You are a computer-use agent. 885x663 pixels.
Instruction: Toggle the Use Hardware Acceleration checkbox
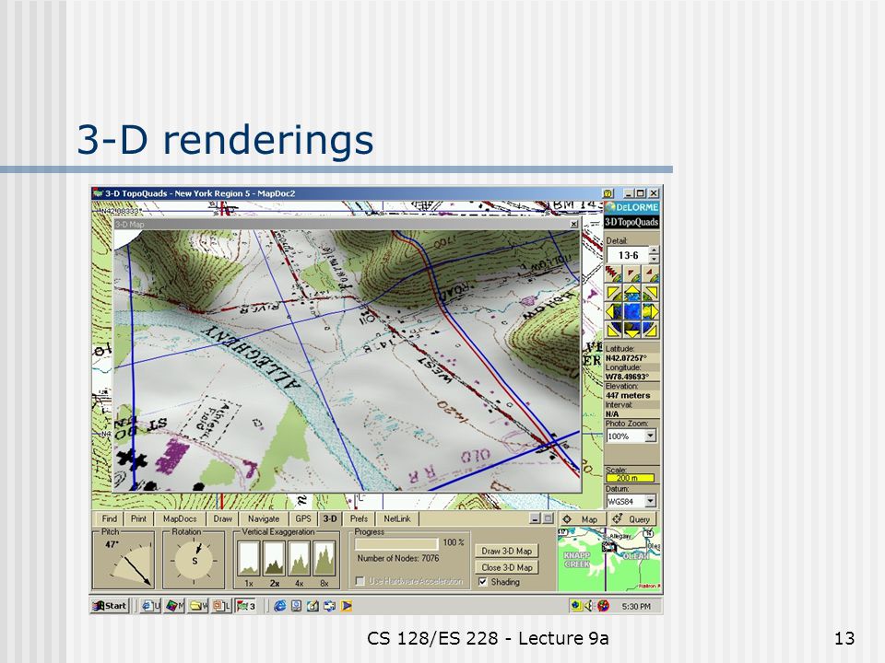[x=360, y=581]
